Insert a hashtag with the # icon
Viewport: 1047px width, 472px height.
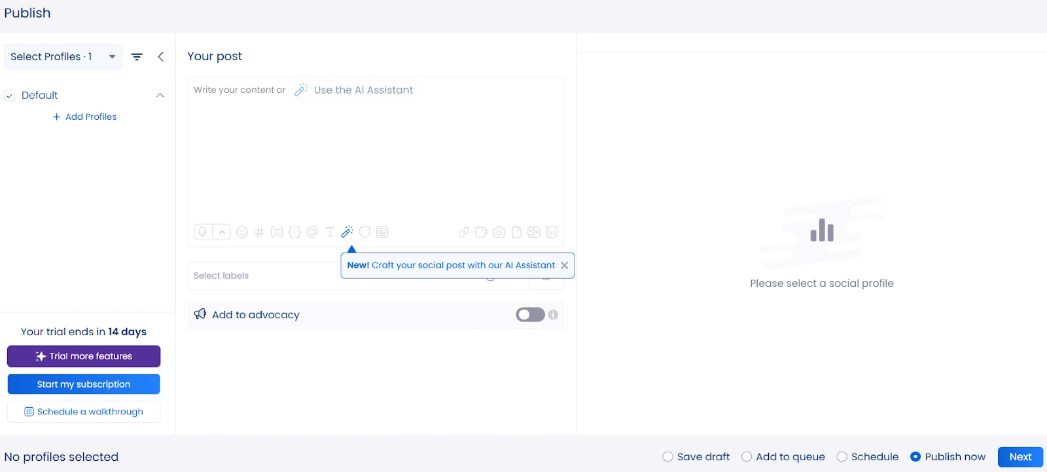pyautogui.click(x=259, y=232)
